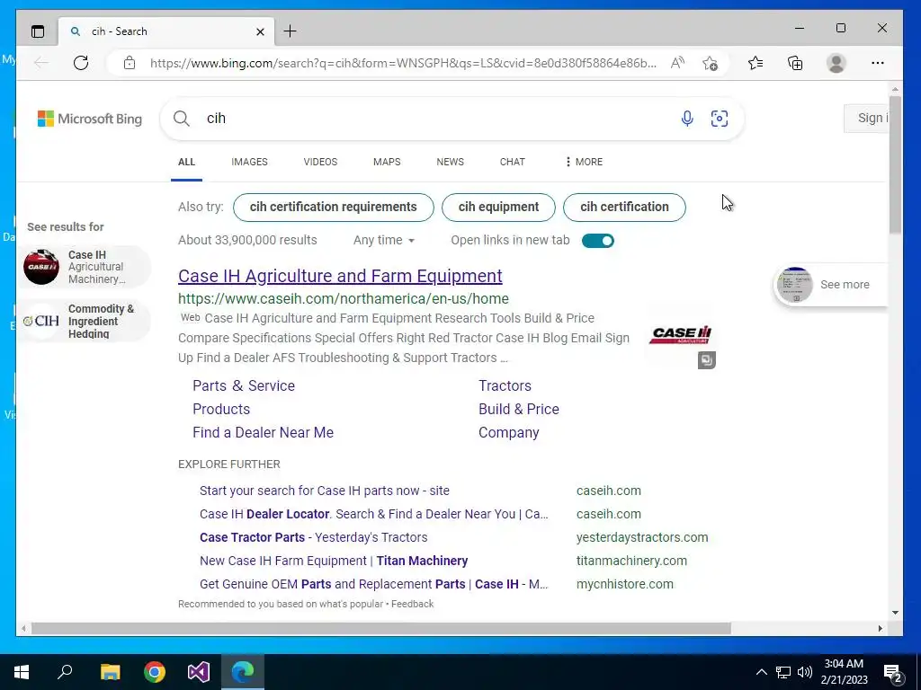Start voice search with microphone icon
Viewport: 921px width, 690px height.
pos(686,119)
